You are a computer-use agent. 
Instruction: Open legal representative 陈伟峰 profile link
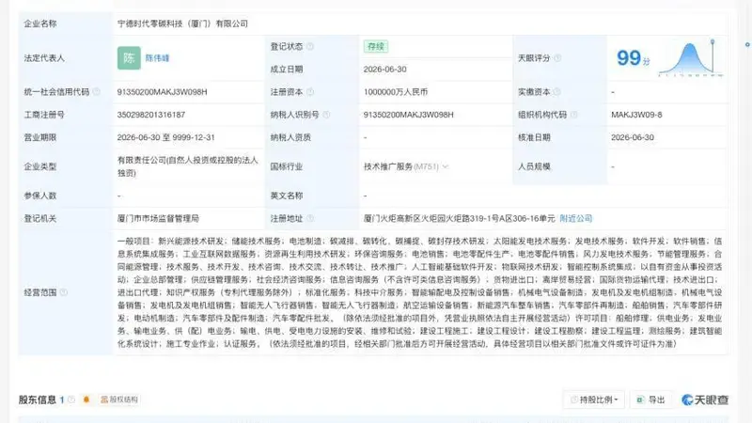(157, 58)
